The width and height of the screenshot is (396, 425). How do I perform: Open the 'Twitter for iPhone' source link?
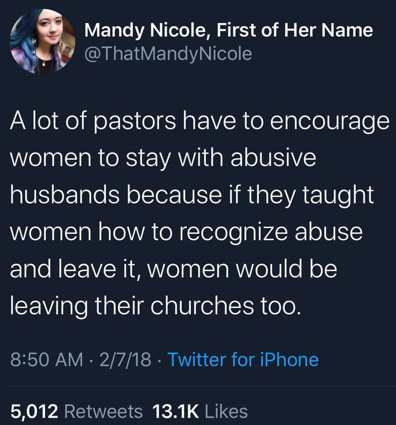pos(243,360)
